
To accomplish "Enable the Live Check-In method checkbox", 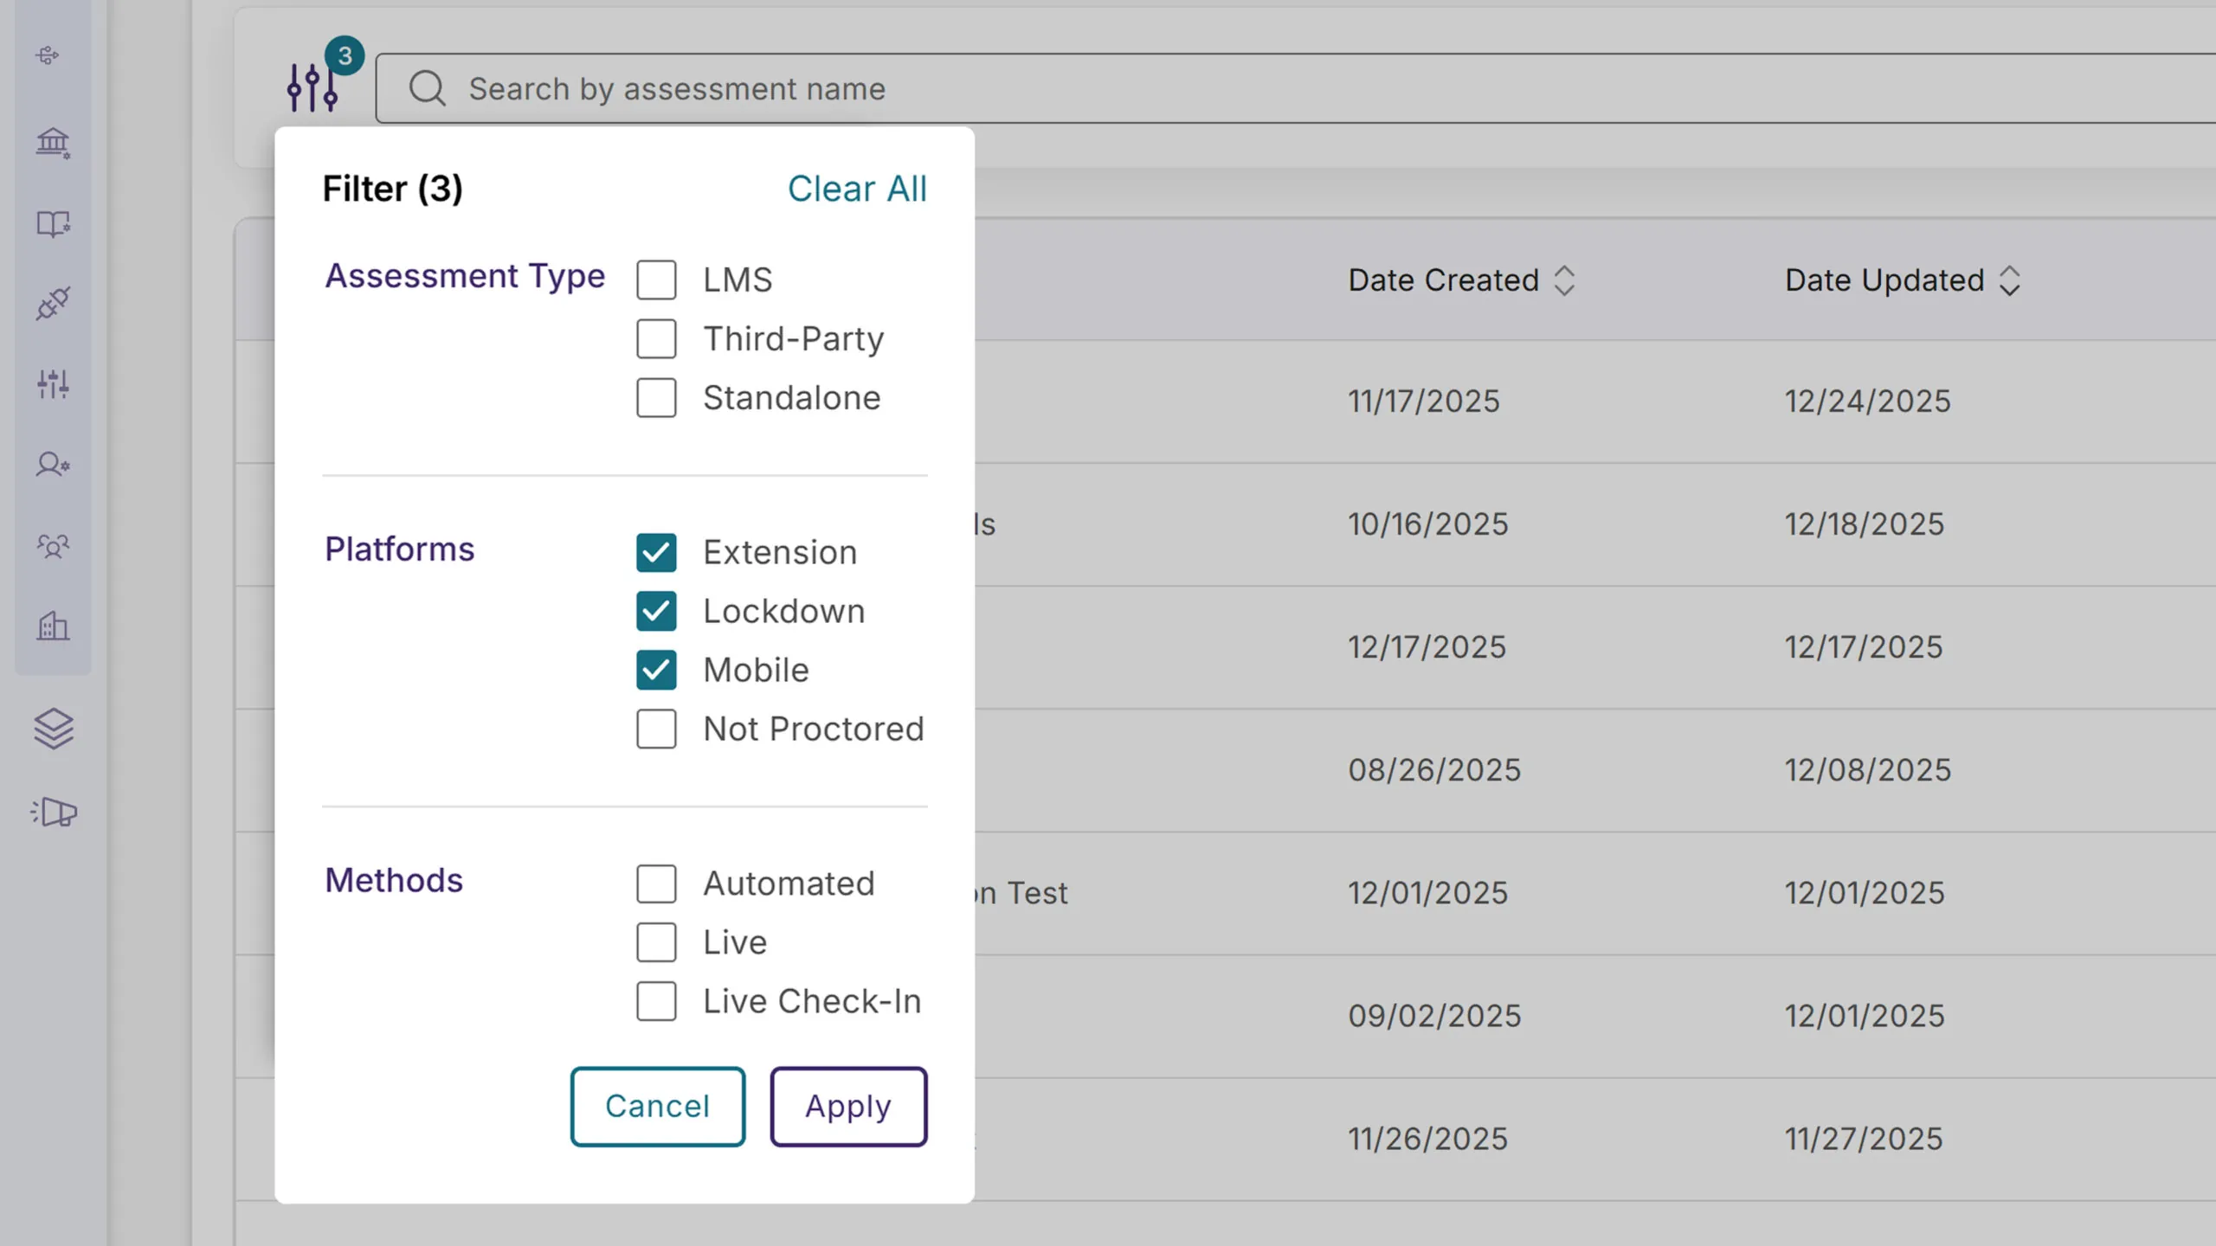I will point(656,1001).
